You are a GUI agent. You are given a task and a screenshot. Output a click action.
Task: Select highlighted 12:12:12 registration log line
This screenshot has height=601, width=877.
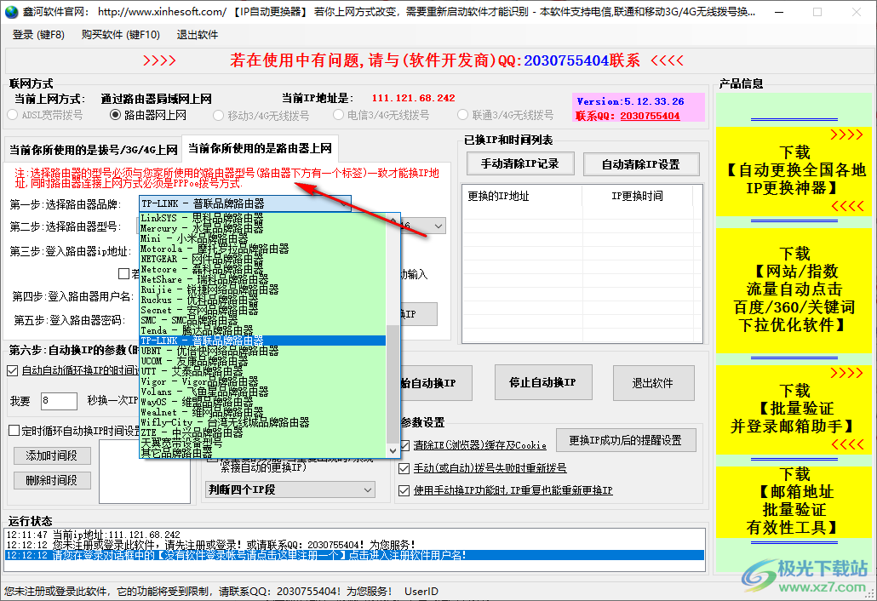click(x=354, y=555)
